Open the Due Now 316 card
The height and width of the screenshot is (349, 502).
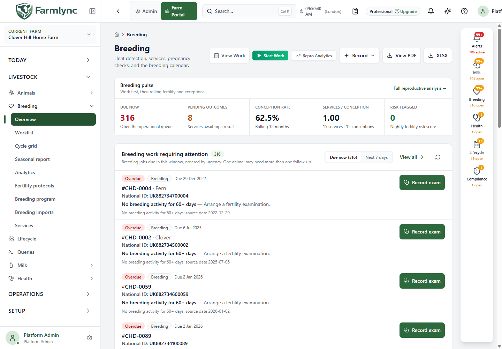coord(149,117)
